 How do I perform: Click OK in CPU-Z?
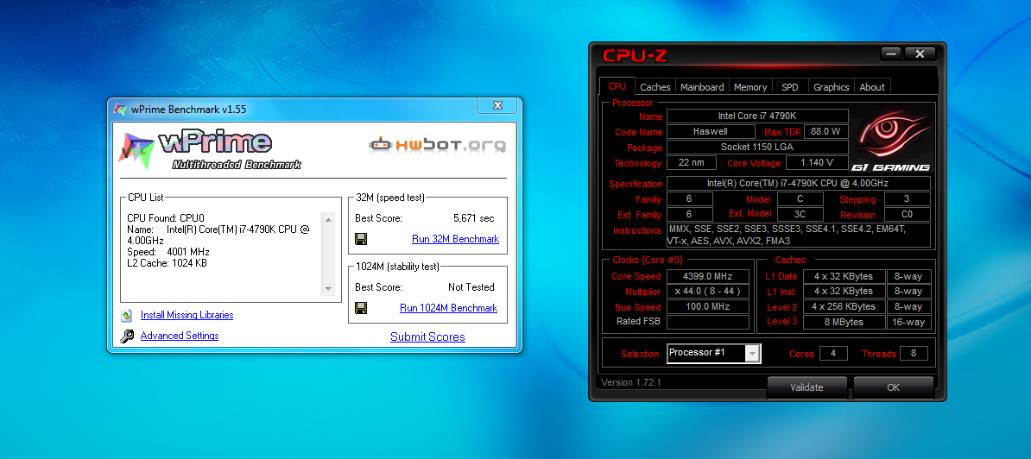(893, 387)
